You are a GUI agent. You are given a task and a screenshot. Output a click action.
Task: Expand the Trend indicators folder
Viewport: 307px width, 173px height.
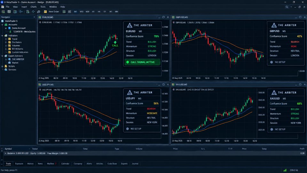(x=6, y=39)
